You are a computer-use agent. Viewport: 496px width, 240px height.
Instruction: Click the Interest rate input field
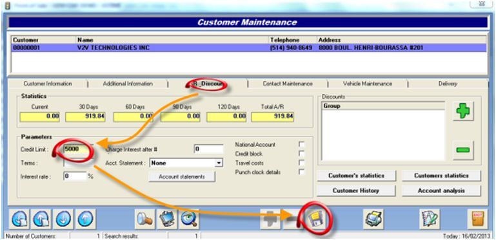(x=75, y=176)
